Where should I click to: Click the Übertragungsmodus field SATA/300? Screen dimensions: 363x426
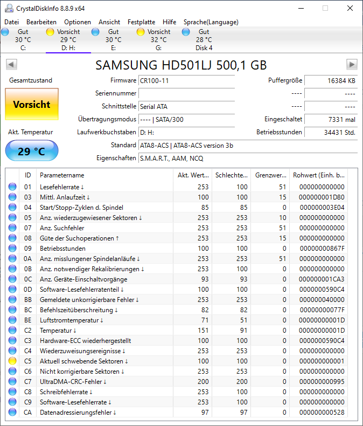pyautogui.click(x=186, y=120)
